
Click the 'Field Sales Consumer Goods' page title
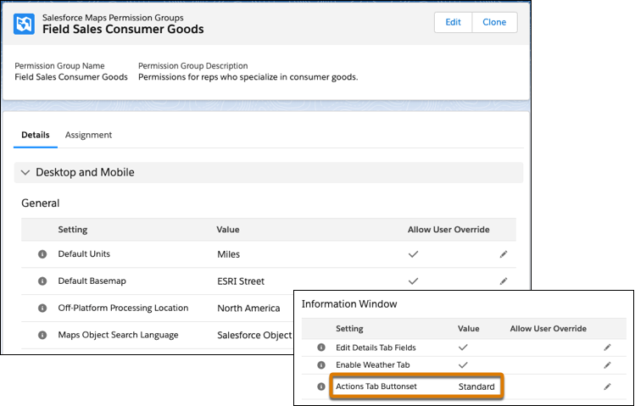(x=123, y=29)
